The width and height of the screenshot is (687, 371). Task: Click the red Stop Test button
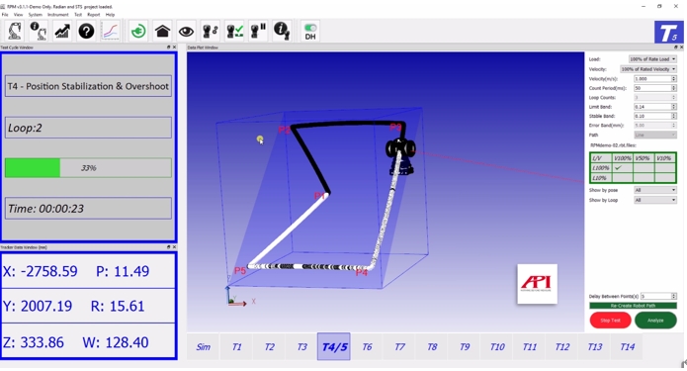[610, 321]
